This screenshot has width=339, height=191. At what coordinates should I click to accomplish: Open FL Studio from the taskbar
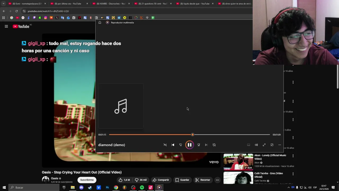[124, 188]
